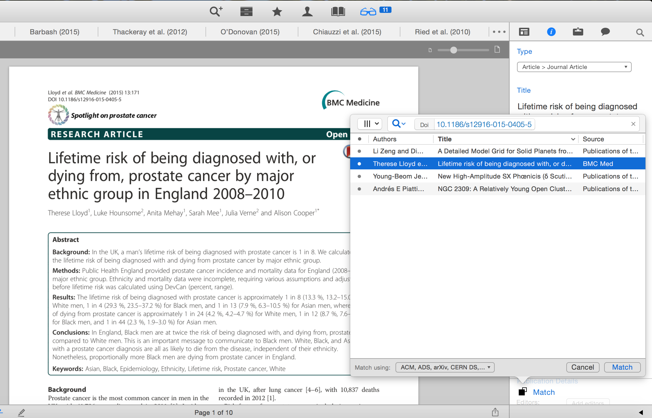Click the Page 1 of 10 indicator

(x=214, y=413)
